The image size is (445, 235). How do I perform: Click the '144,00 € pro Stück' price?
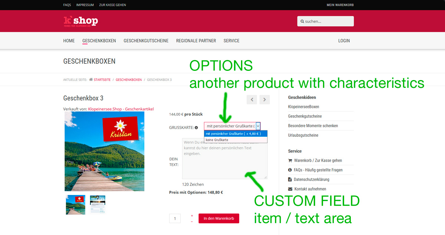186,114
